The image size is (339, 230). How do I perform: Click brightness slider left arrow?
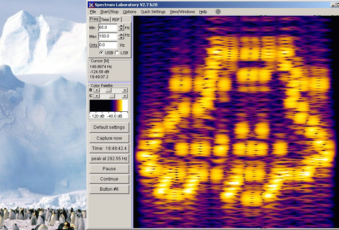tap(96, 90)
